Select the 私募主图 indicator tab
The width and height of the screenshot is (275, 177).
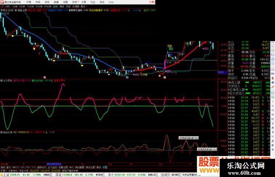[63, 167]
